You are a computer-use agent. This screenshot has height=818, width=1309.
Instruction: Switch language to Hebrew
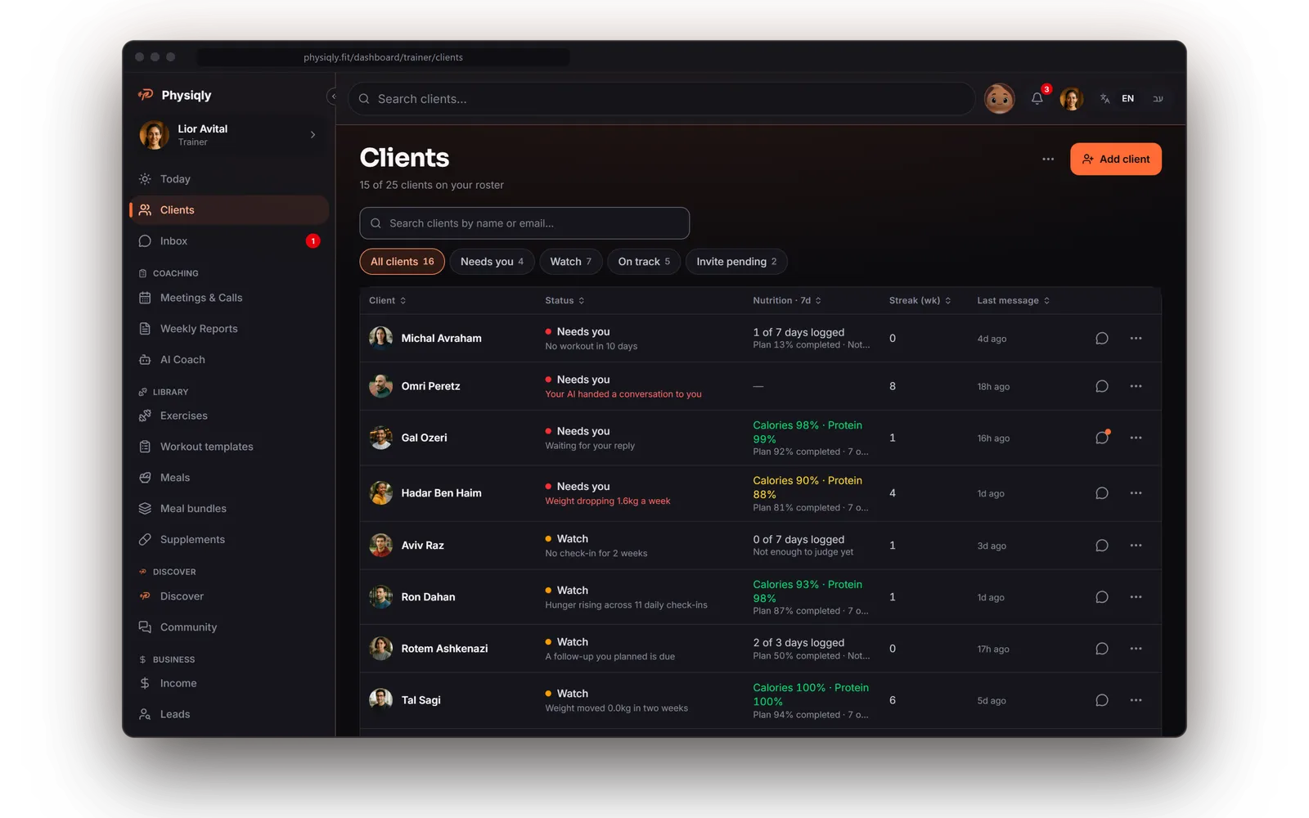tap(1158, 98)
